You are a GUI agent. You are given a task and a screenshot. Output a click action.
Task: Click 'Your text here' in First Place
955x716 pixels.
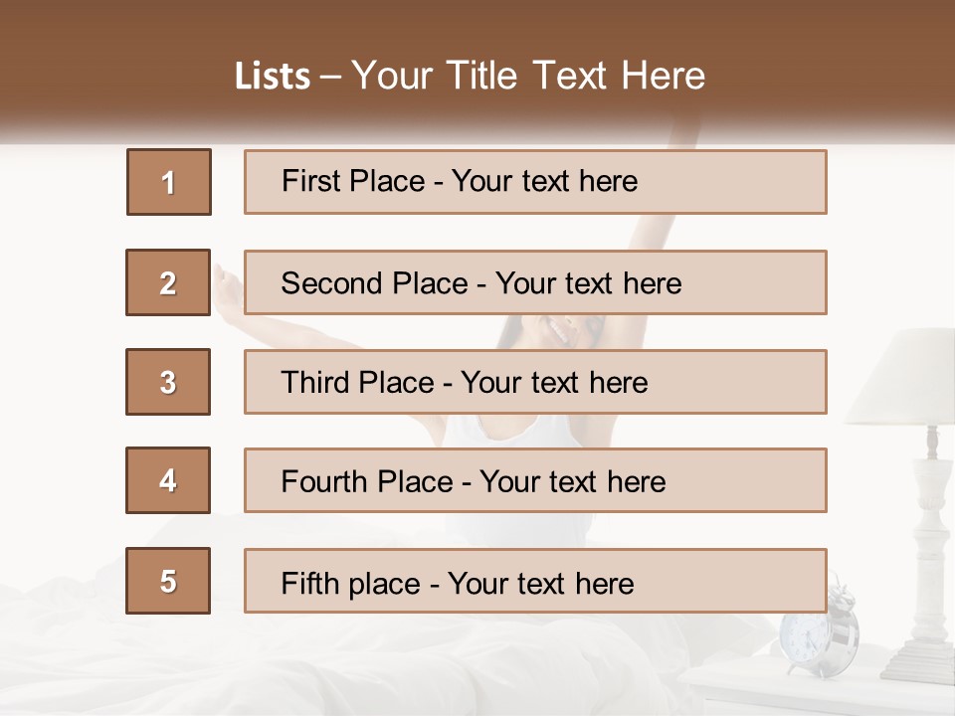544,181
